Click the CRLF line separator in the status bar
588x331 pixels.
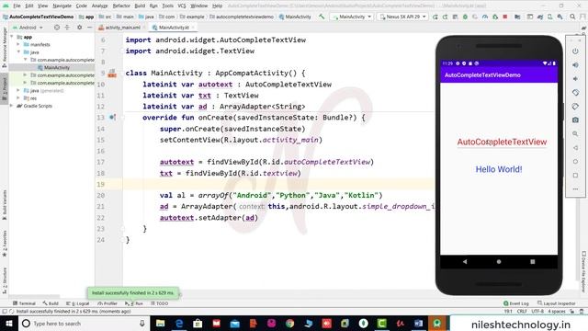pos(522,312)
